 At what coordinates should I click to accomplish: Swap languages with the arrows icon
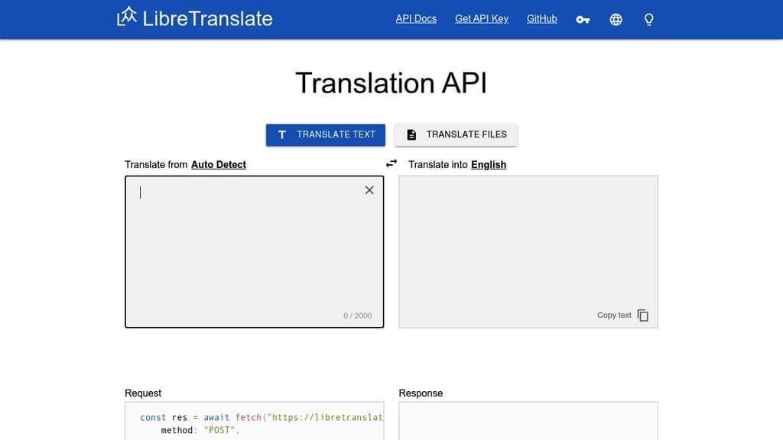click(391, 163)
